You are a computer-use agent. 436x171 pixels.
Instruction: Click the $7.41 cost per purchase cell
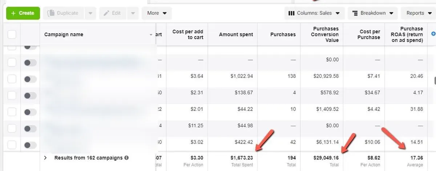point(374,76)
